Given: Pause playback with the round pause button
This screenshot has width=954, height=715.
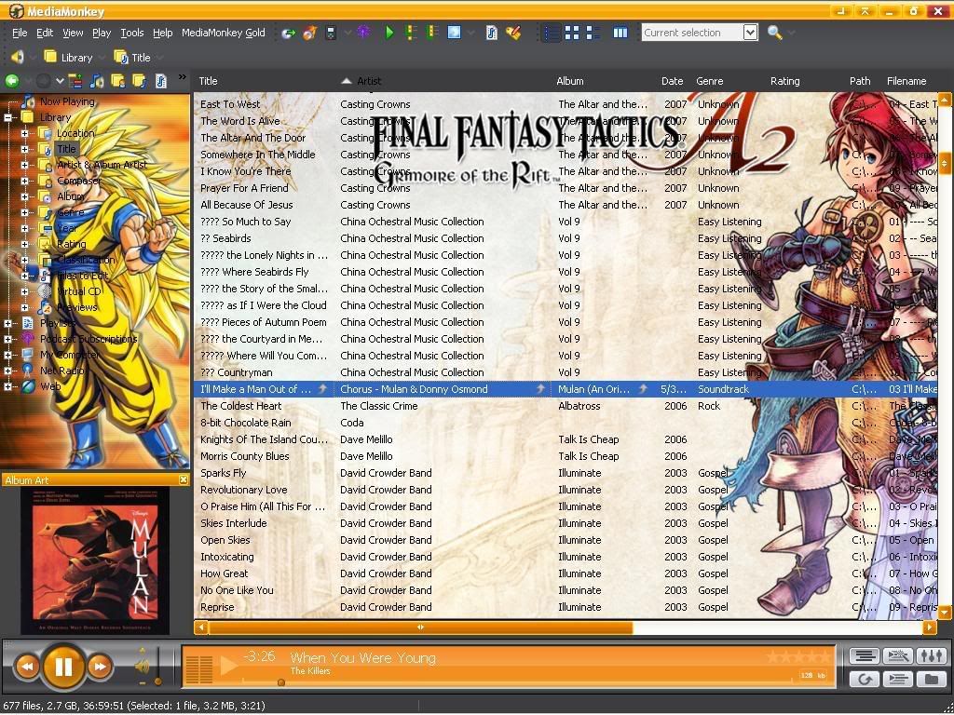Looking at the screenshot, I should tap(63, 667).
